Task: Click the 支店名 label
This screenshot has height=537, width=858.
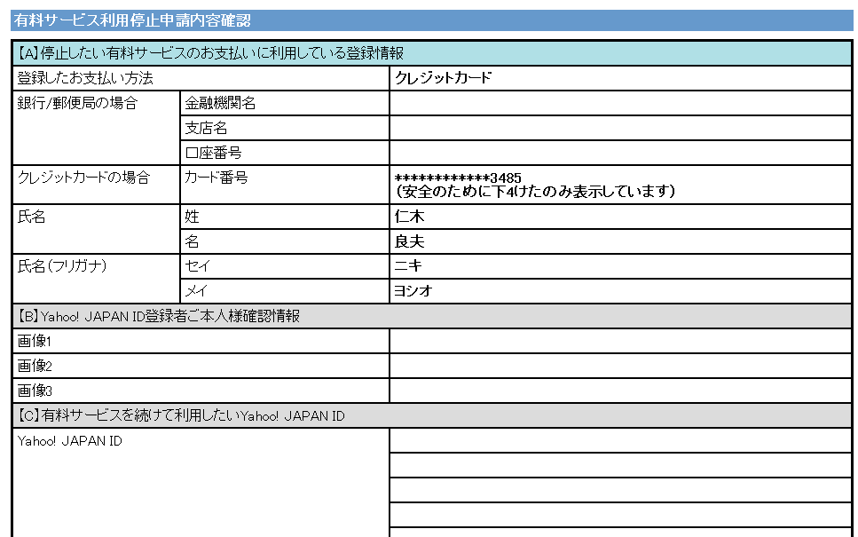Action: pos(206,128)
